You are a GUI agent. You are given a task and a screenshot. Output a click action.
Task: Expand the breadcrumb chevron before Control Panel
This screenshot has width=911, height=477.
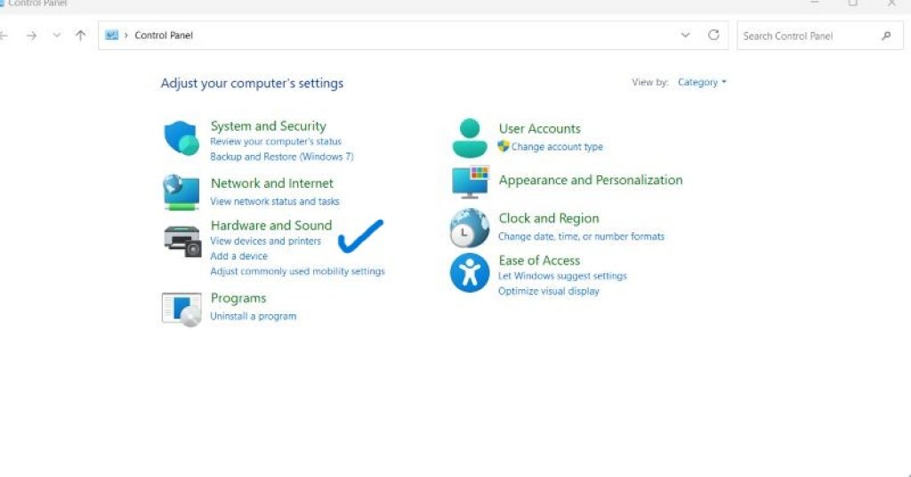point(126,36)
